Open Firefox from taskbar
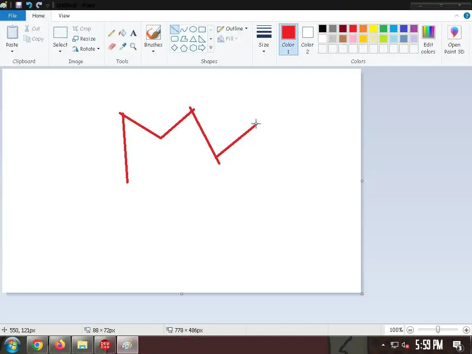This screenshot has width=472, height=354. tap(60, 345)
